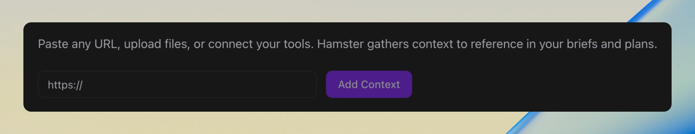Screen dimensions: 695x134
Task: Focus the https:// URL input field
Action: point(177,84)
